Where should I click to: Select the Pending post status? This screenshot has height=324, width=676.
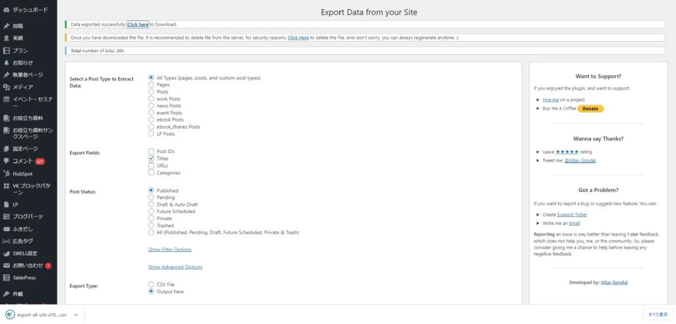(151, 197)
